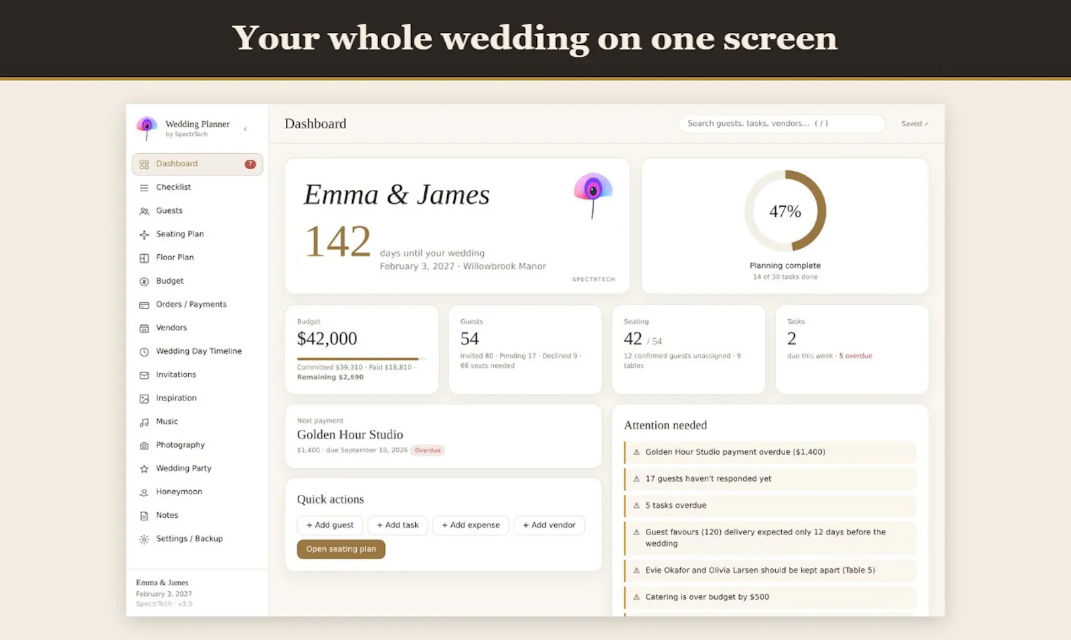Click the Add expense button
1071x640 pixels.
[x=471, y=525]
